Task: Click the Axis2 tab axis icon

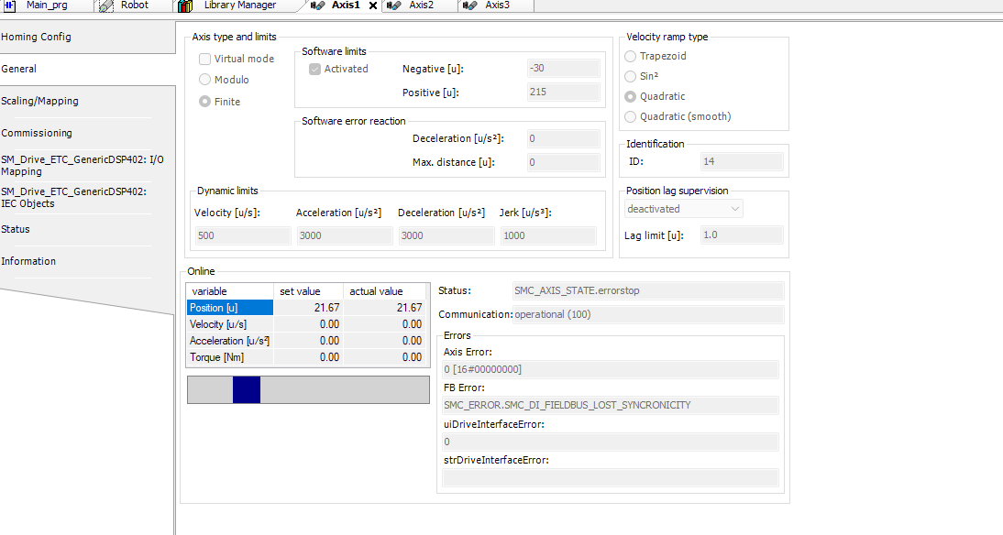Action: click(394, 5)
